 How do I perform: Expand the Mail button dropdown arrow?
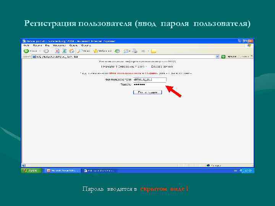pyautogui.click(x=130, y=51)
